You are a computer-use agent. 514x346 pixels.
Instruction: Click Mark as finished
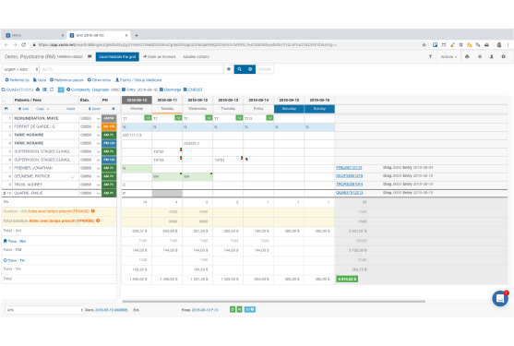[160, 56]
